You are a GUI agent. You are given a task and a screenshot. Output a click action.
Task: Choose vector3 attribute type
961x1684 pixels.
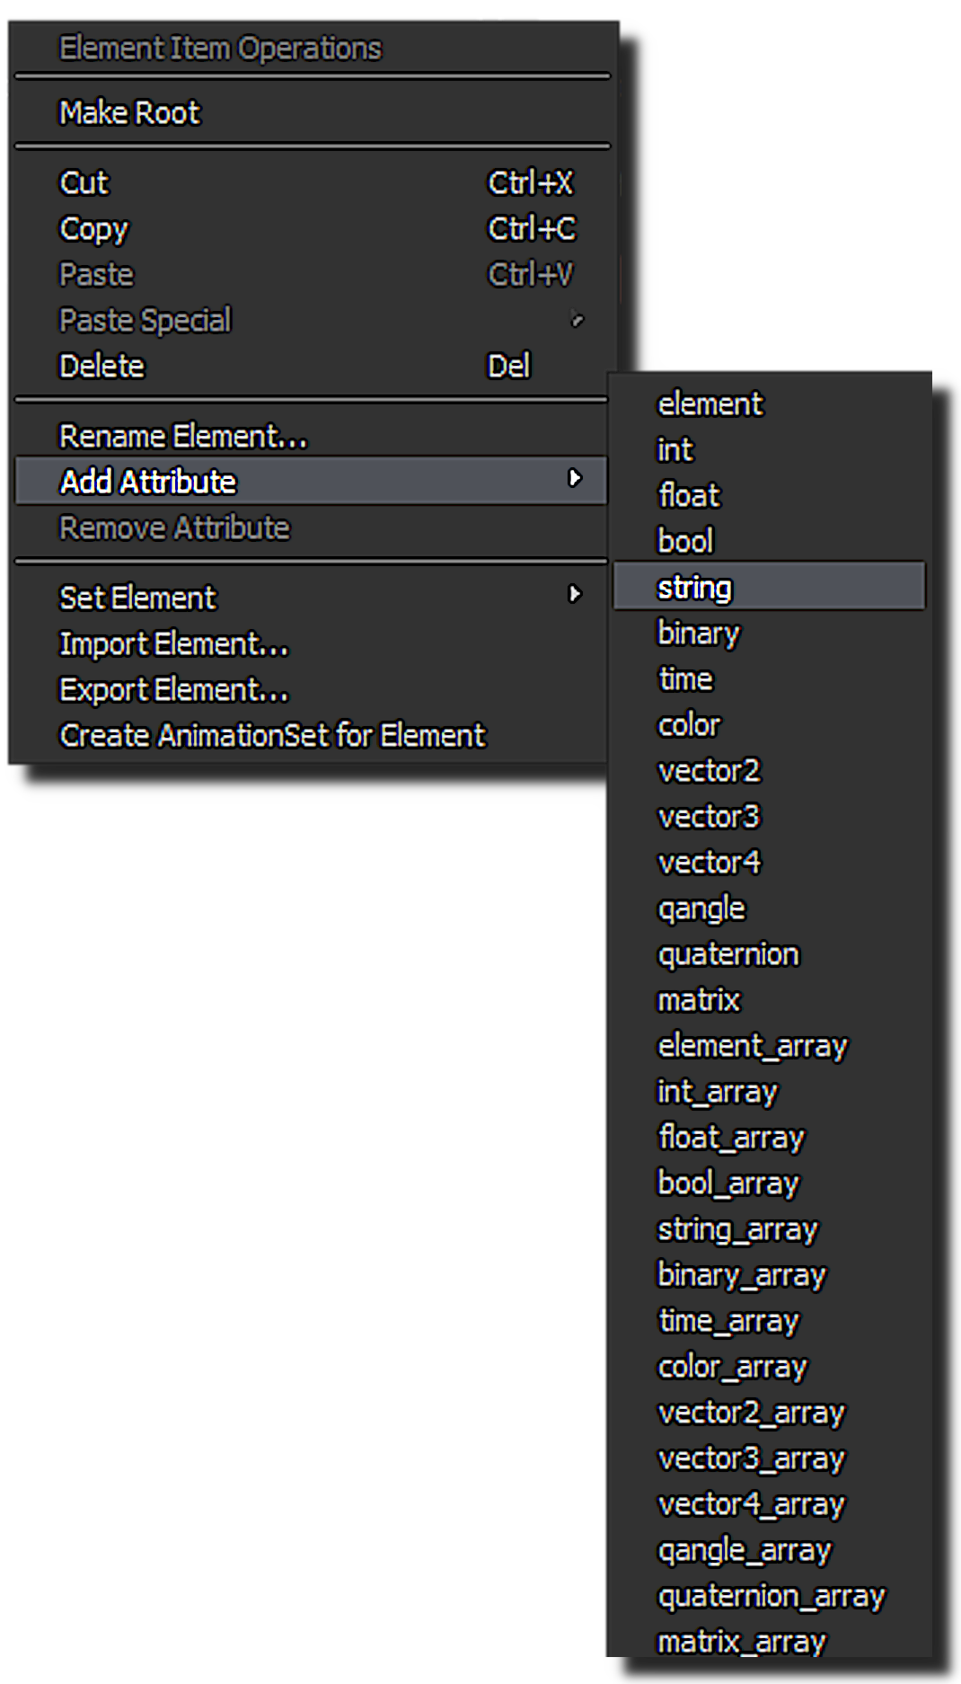pyautogui.click(x=709, y=817)
